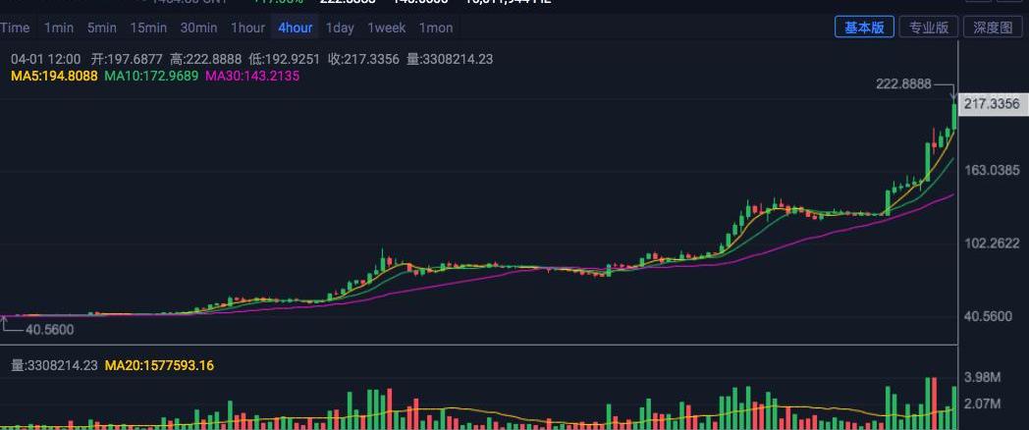Click the MA30 indicator label
This screenshot has height=430, width=1029.
pyautogui.click(x=252, y=77)
